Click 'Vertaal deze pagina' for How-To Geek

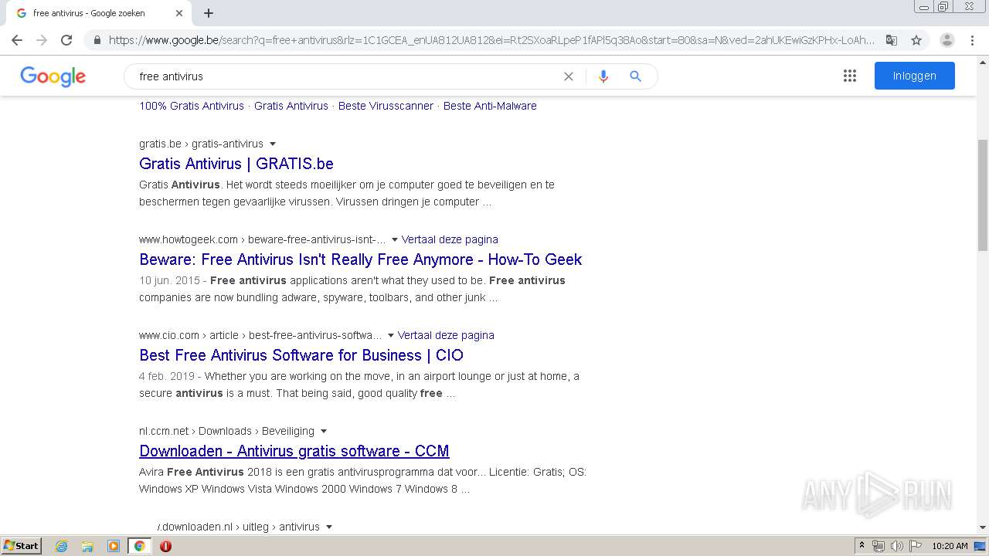pos(450,239)
